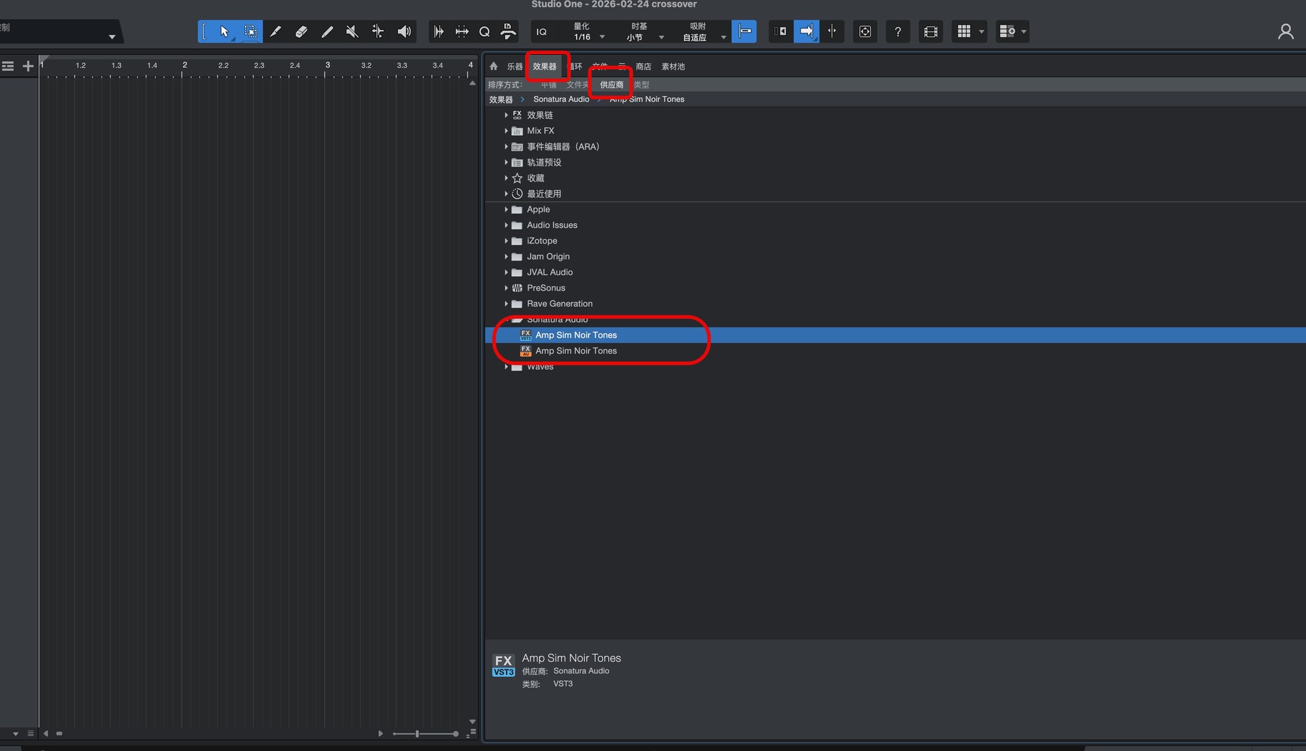Select the Arrow tool
1306x751 pixels.
(224, 31)
